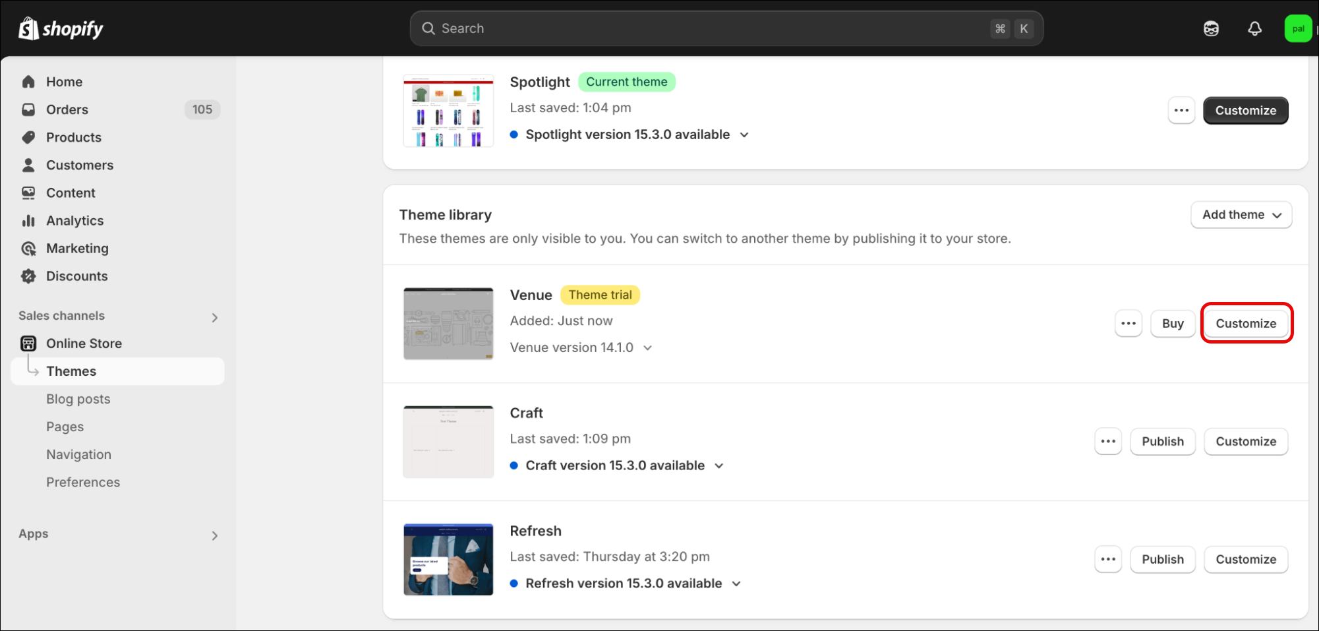Click Venue theme thumbnail
Image resolution: width=1319 pixels, height=631 pixels.
448,323
